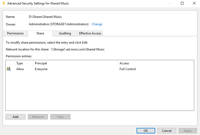Maximize the Advanced Security Settings window
200x135 pixels.
click(x=182, y=3)
